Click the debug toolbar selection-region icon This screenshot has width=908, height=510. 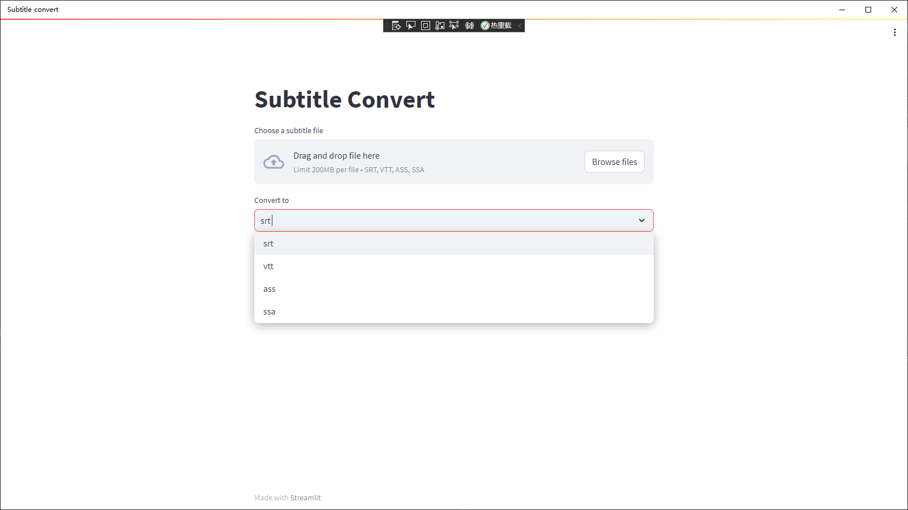(x=454, y=25)
